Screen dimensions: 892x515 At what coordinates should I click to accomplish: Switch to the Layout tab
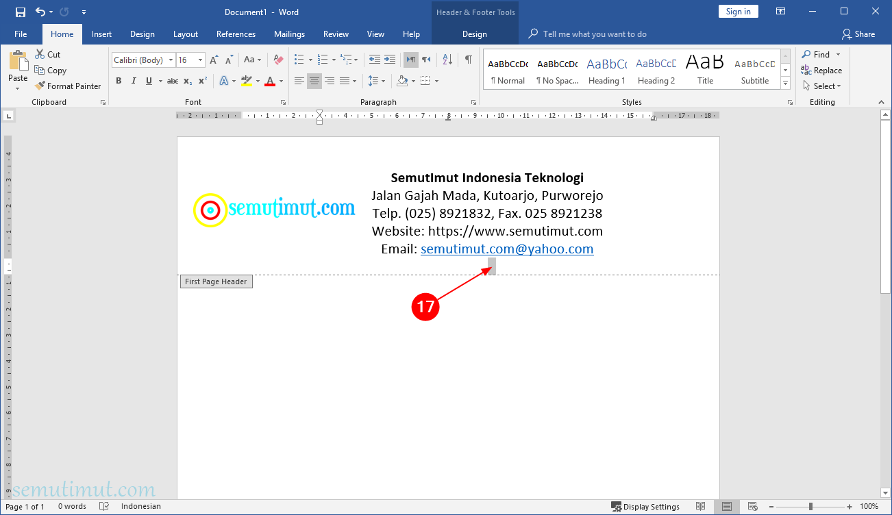tap(186, 34)
